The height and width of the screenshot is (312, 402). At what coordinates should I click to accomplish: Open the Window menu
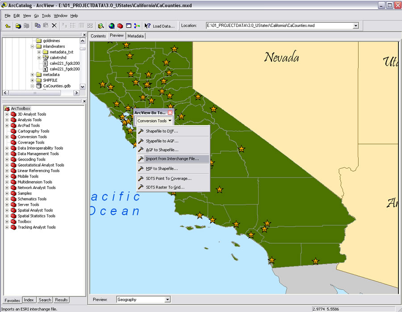(x=60, y=16)
